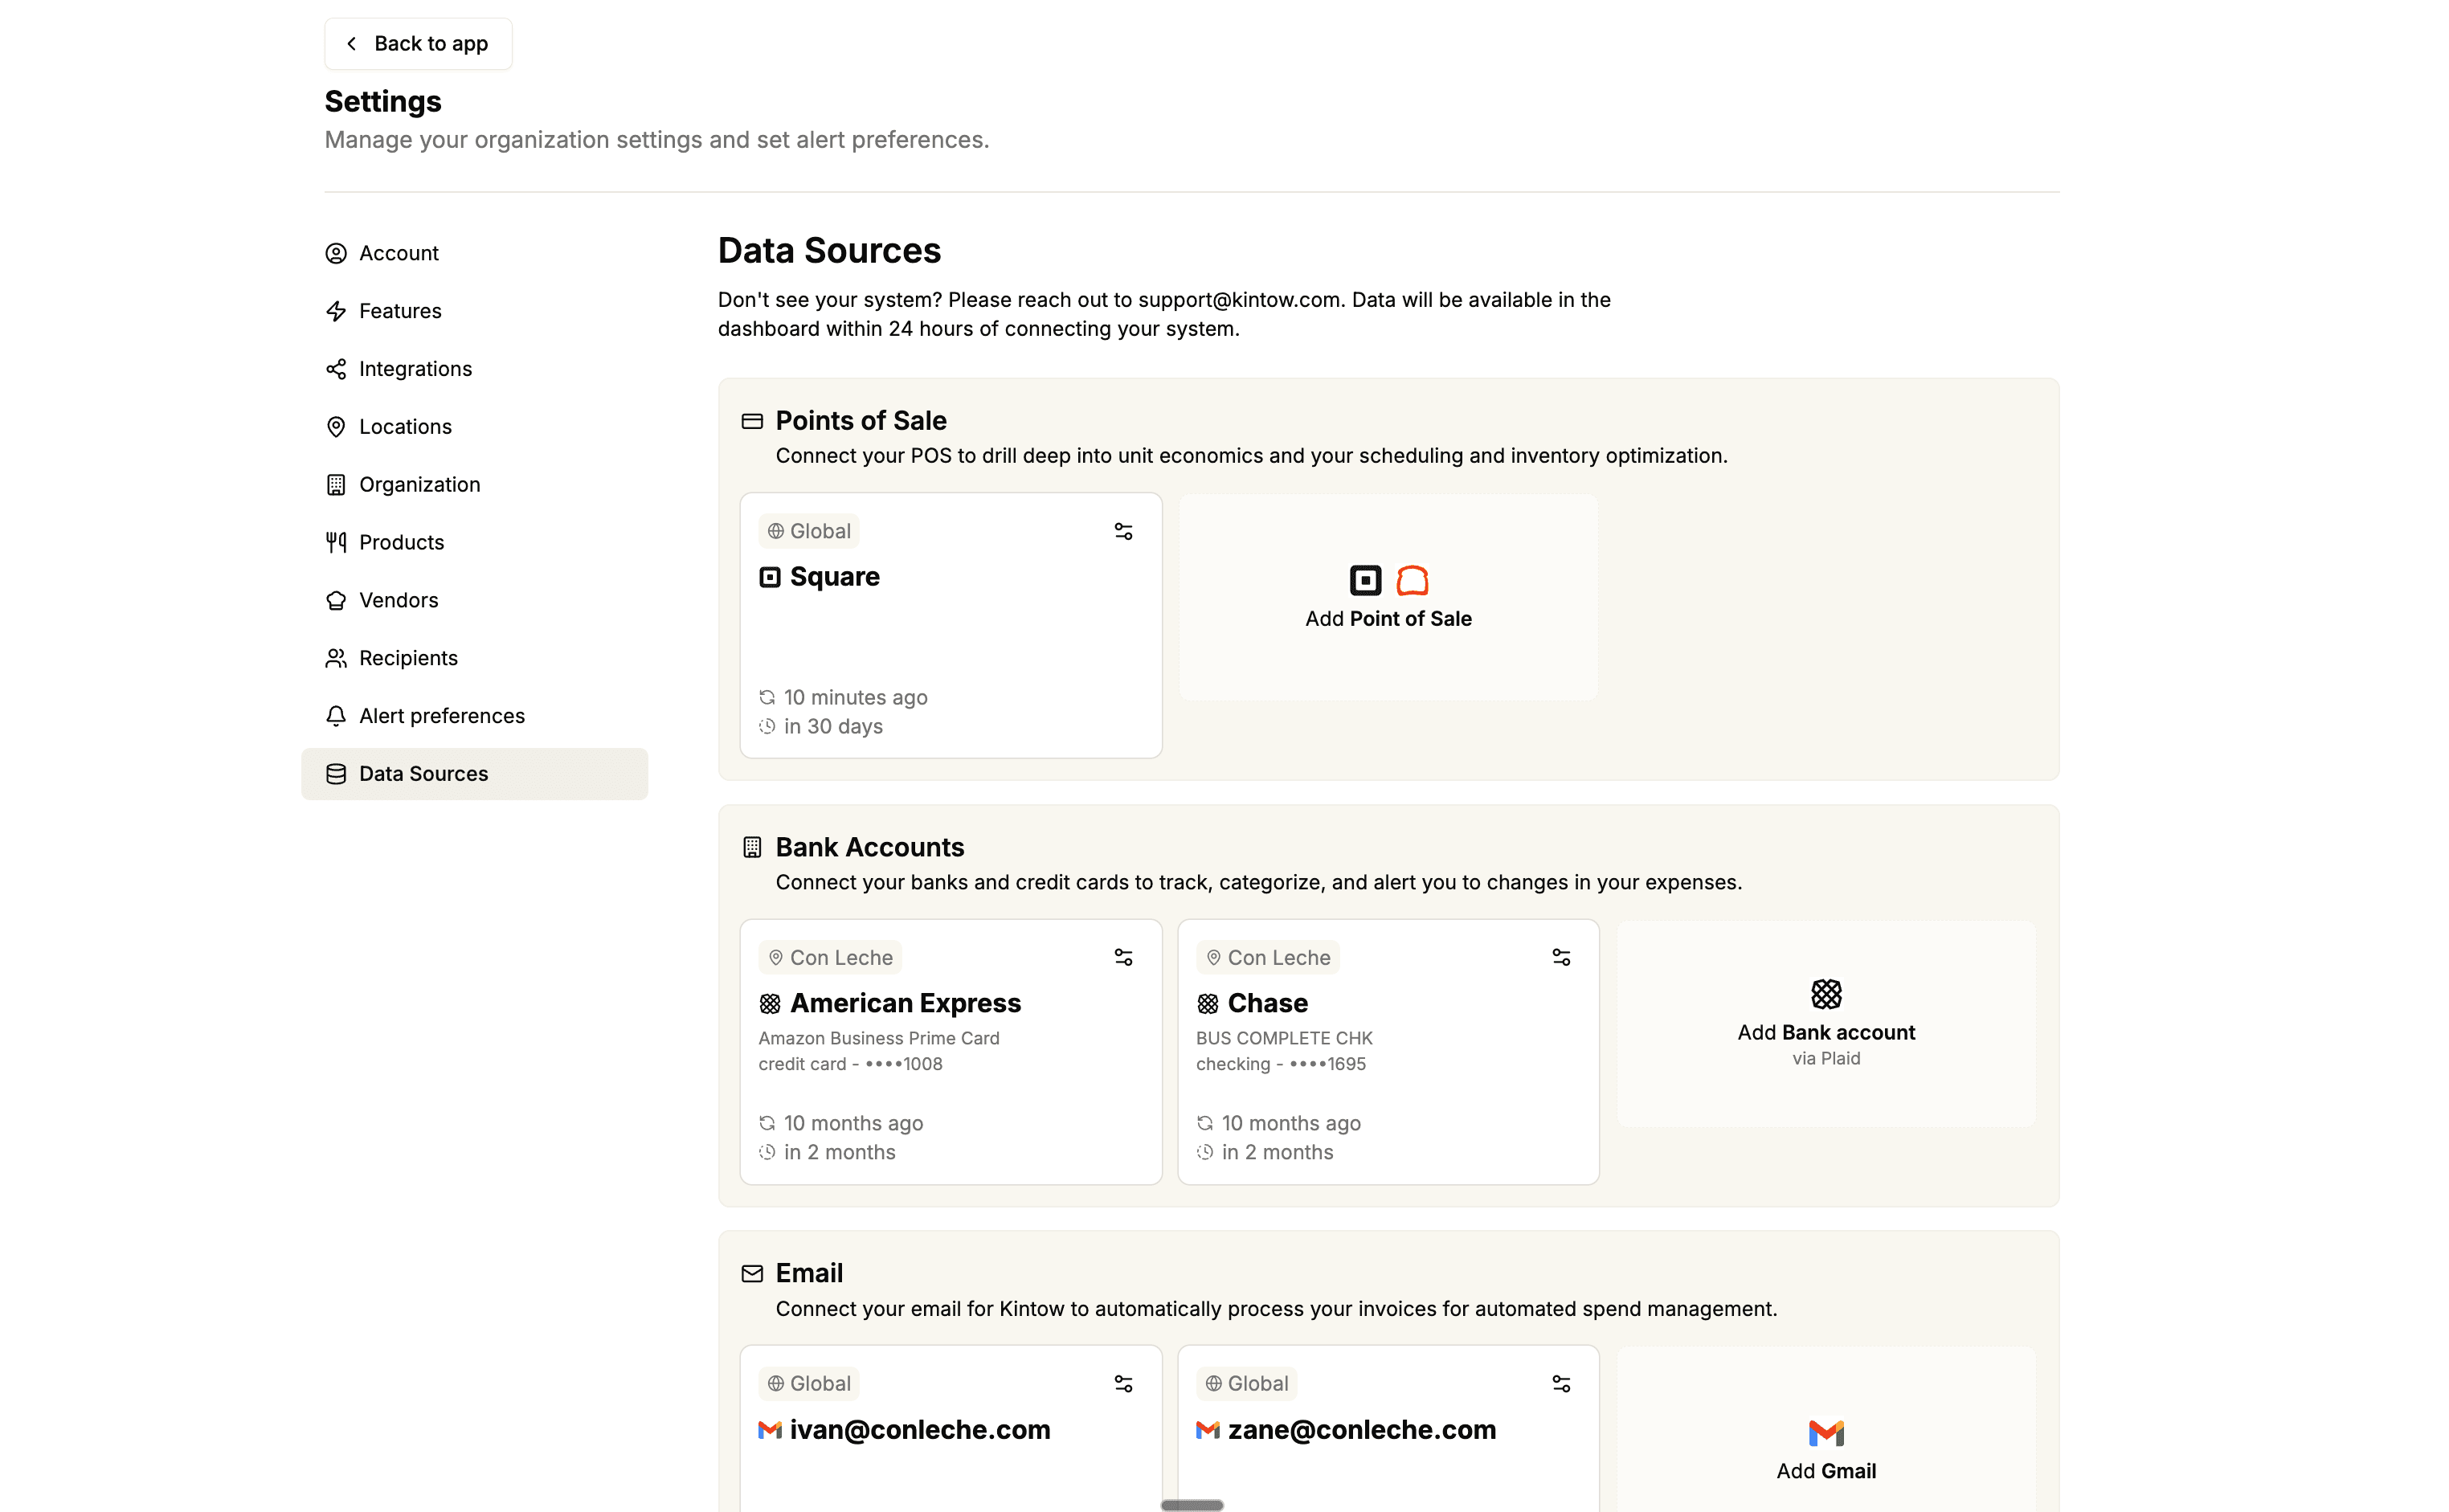2449x1512 pixels.
Task: Open Alert preferences in sidebar
Action: 441,716
